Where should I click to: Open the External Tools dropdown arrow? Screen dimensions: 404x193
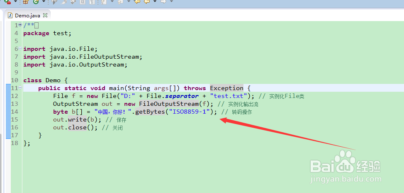(x=15, y=1)
